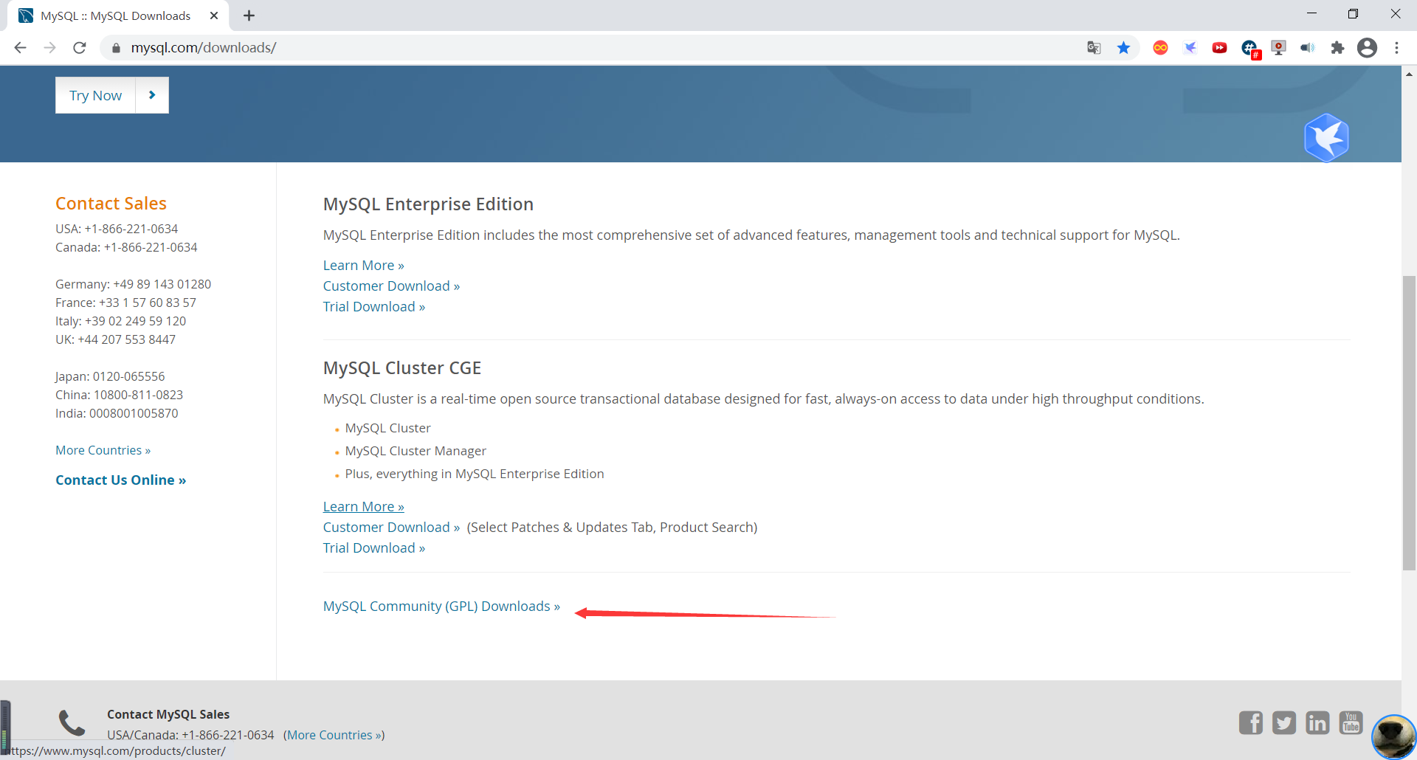Click the Italy phone number line
Image resolution: width=1417 pixels, height=760 pixels.
click(x=120, y=322)
